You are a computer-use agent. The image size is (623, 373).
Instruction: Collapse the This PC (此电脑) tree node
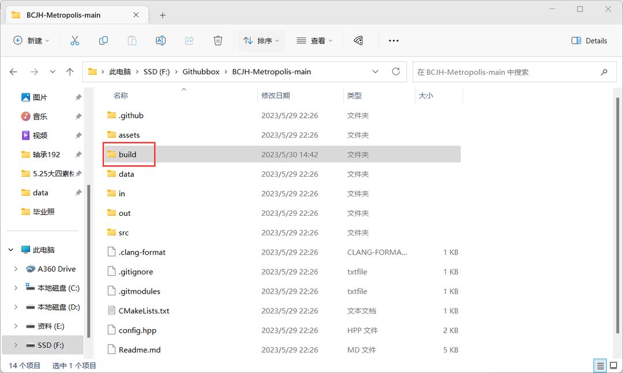point(11,250)
